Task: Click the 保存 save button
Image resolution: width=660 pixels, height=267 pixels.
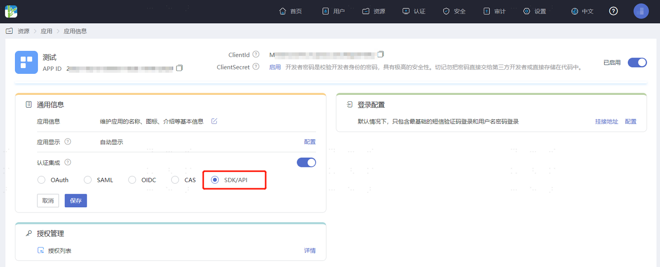Action: [x=76, y=200]
